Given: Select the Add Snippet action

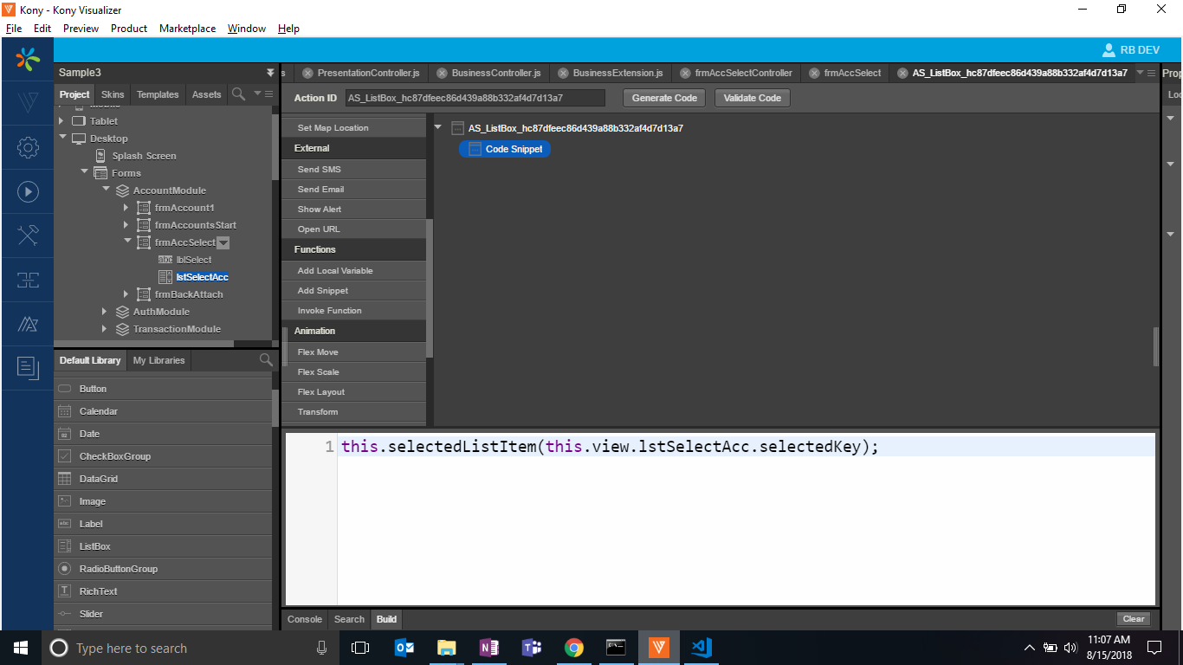Looking at the screenshot, I should (x=323, y=291).
